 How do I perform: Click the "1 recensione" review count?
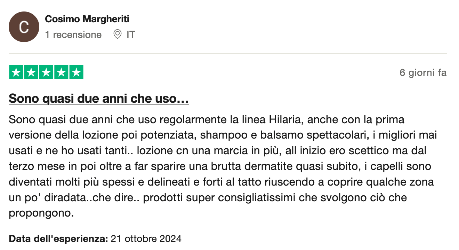click(73, 35)
